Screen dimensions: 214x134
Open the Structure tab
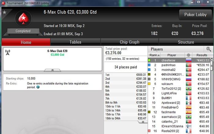coord(186,42)
